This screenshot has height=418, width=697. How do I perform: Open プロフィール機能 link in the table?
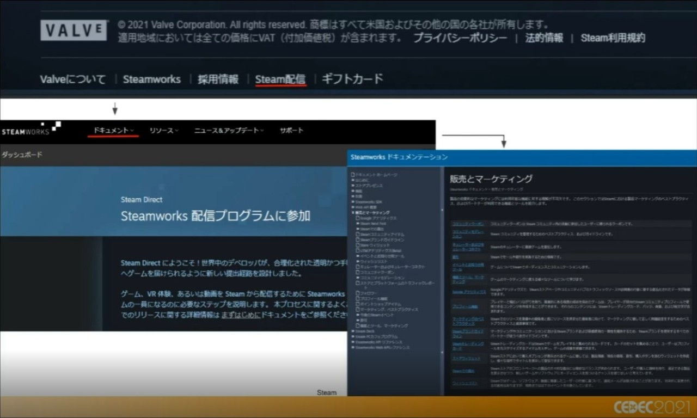(465, 306)
